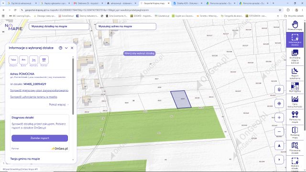Image resolution: width=306 pixels, height=172 pixels.
Task: Click the zoom in plus control
Action: tap(279, 118)
